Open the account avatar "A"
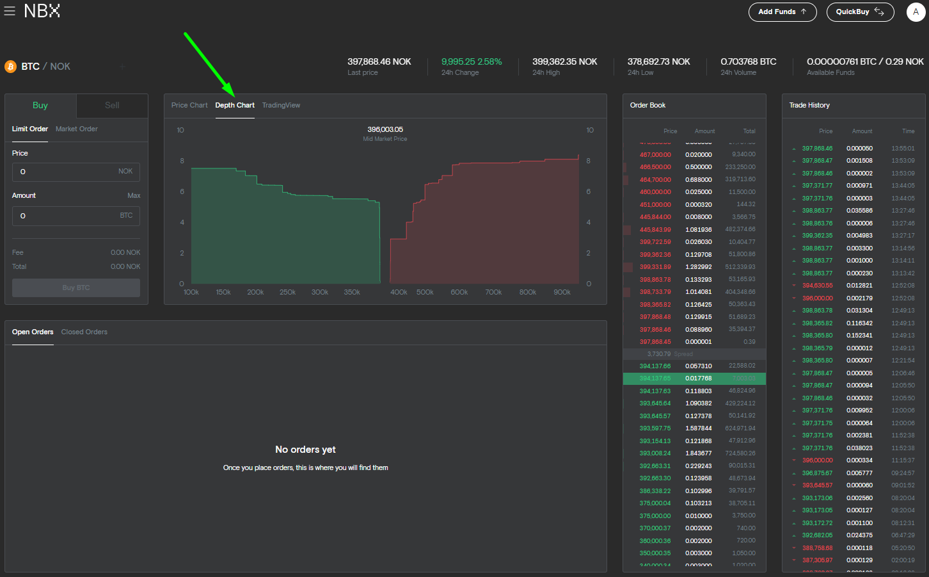This screenshot has height=577, width=929. [x=916, y=12]
